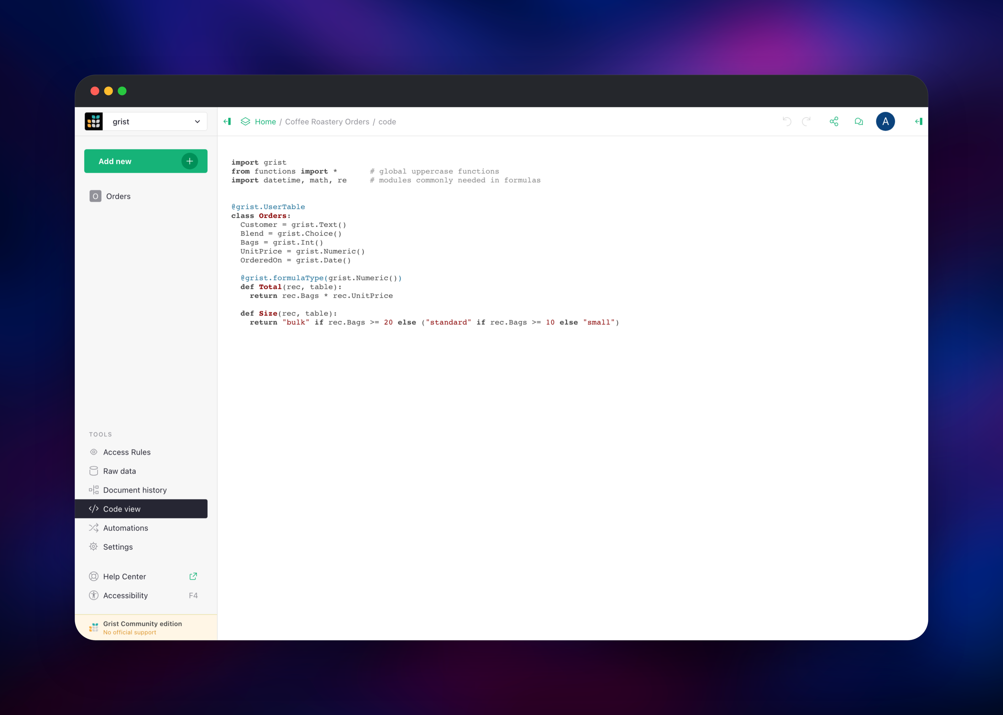This screenshot has height=715, width=1003.
Task: Click the Customer = grist.Text() line
Action: click(293, 225)
